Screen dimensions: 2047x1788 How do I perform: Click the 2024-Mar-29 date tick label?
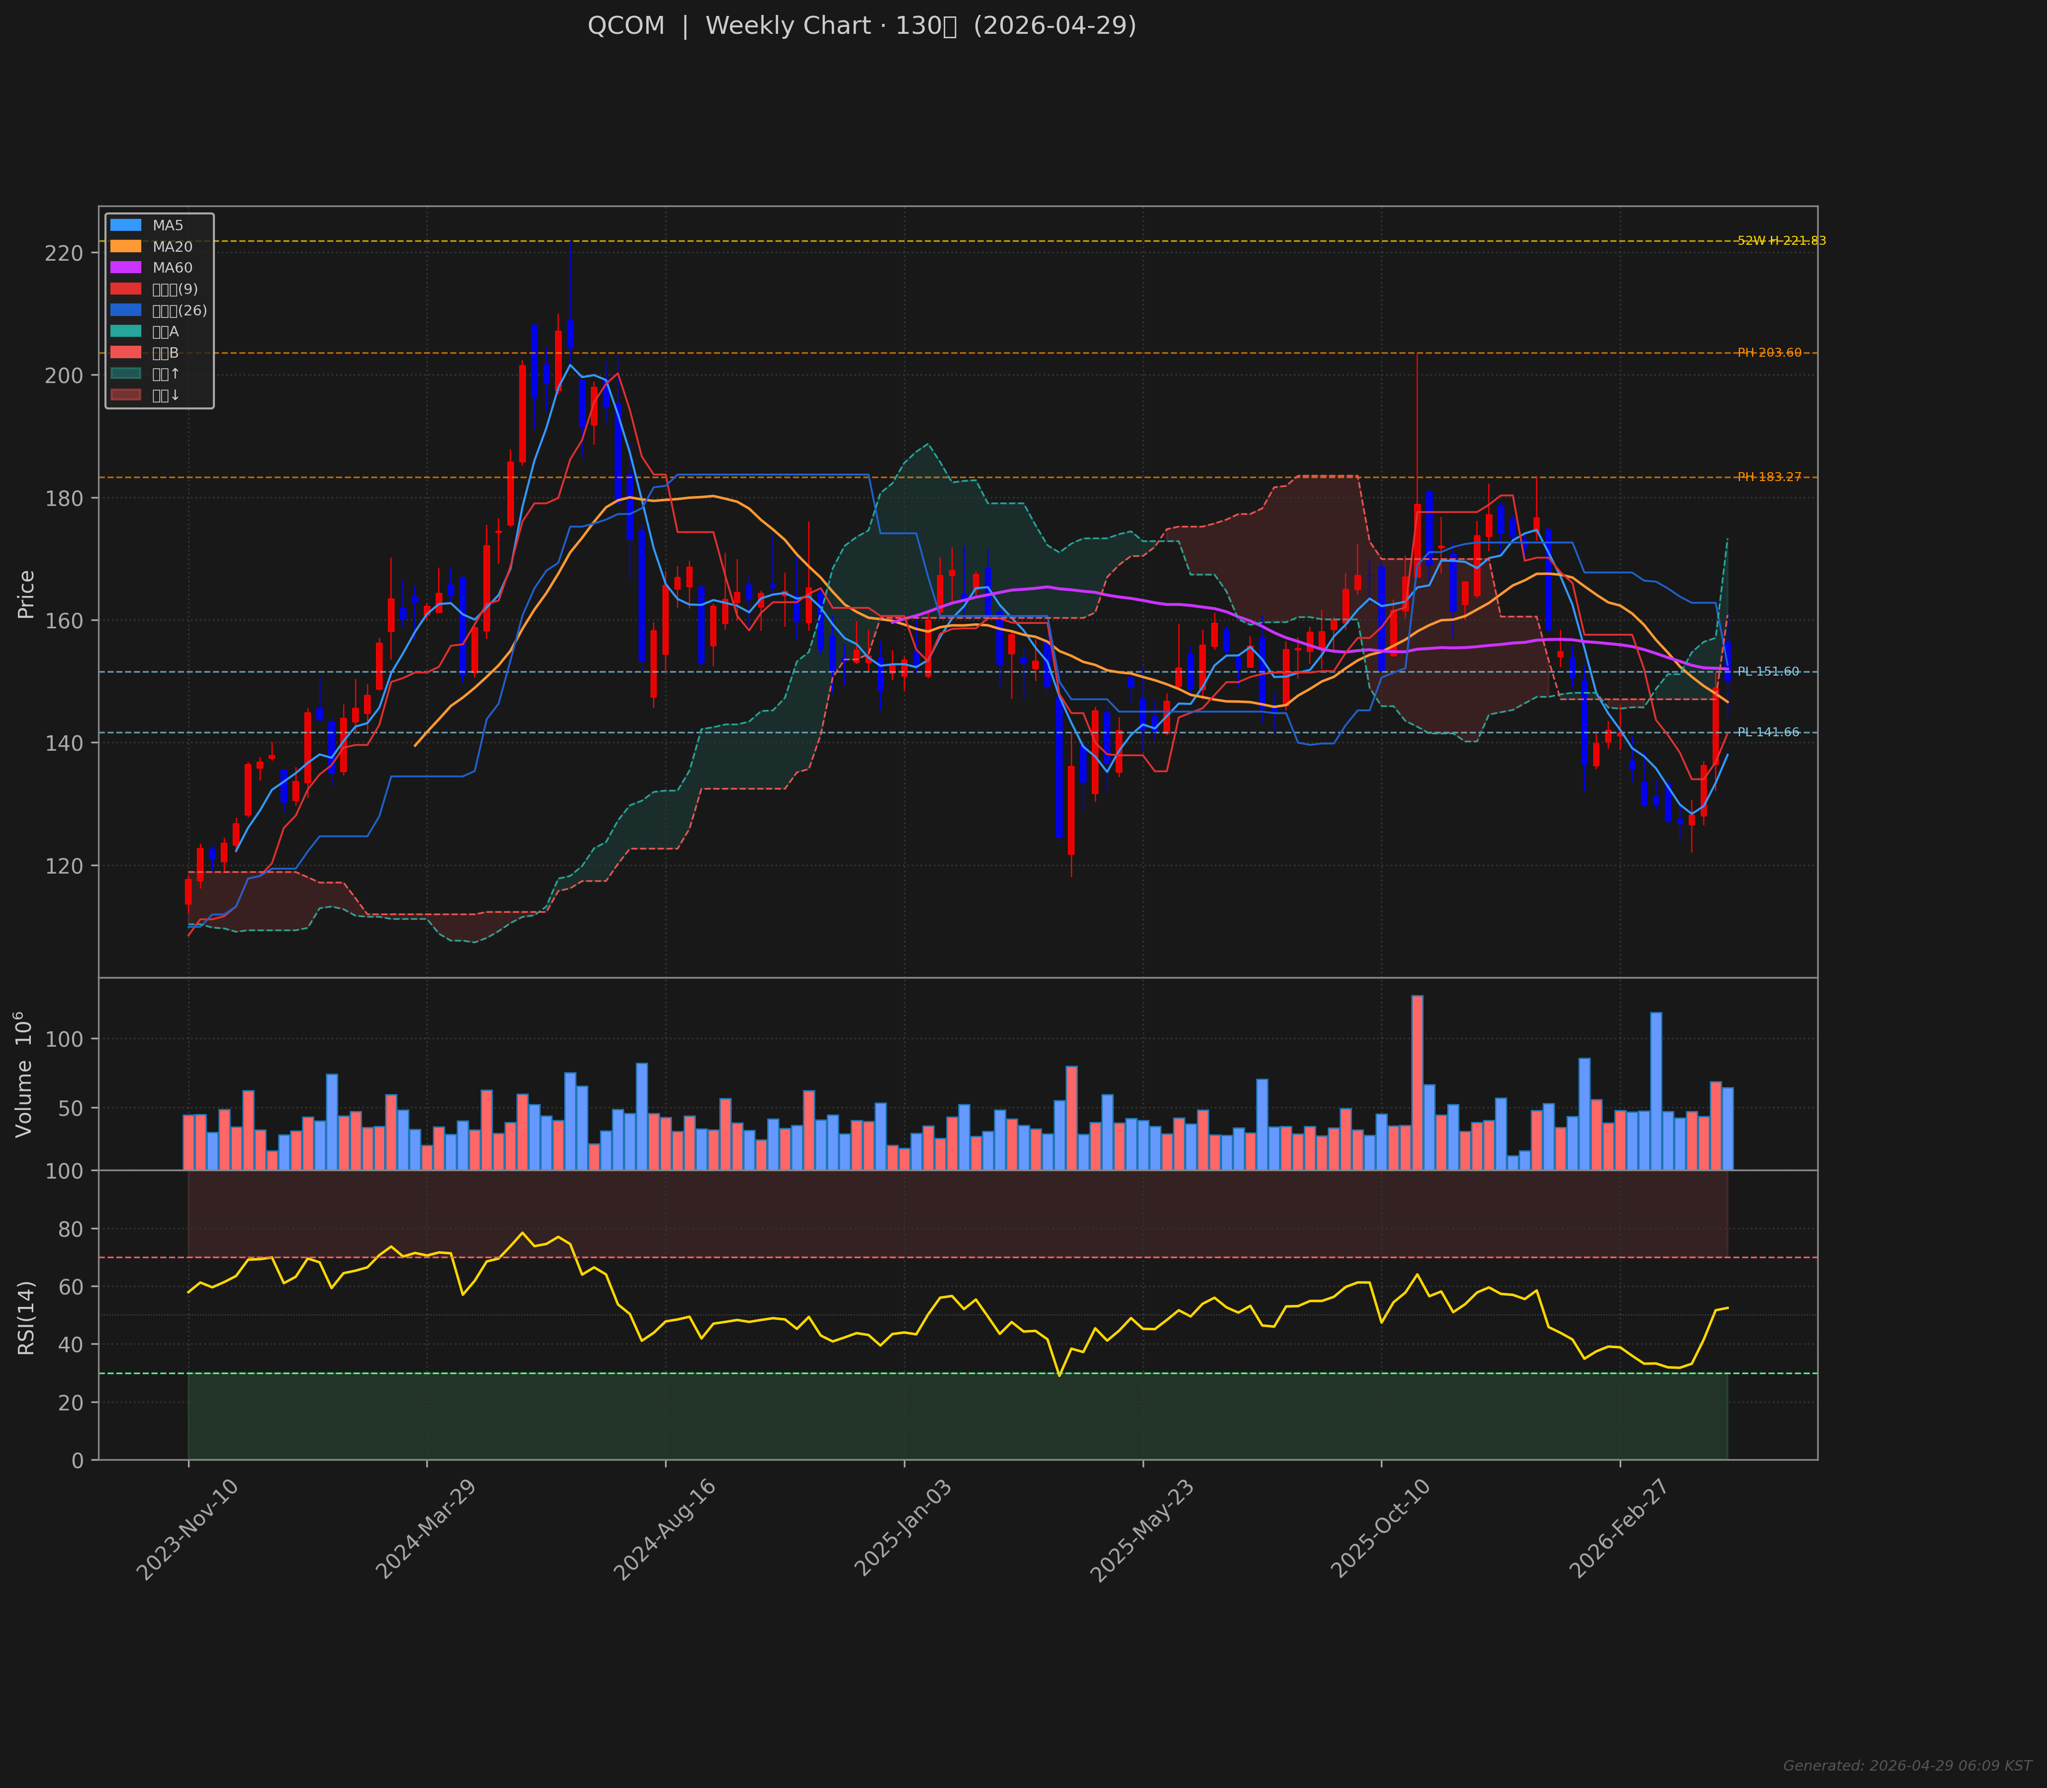(x=426, y=1530)
